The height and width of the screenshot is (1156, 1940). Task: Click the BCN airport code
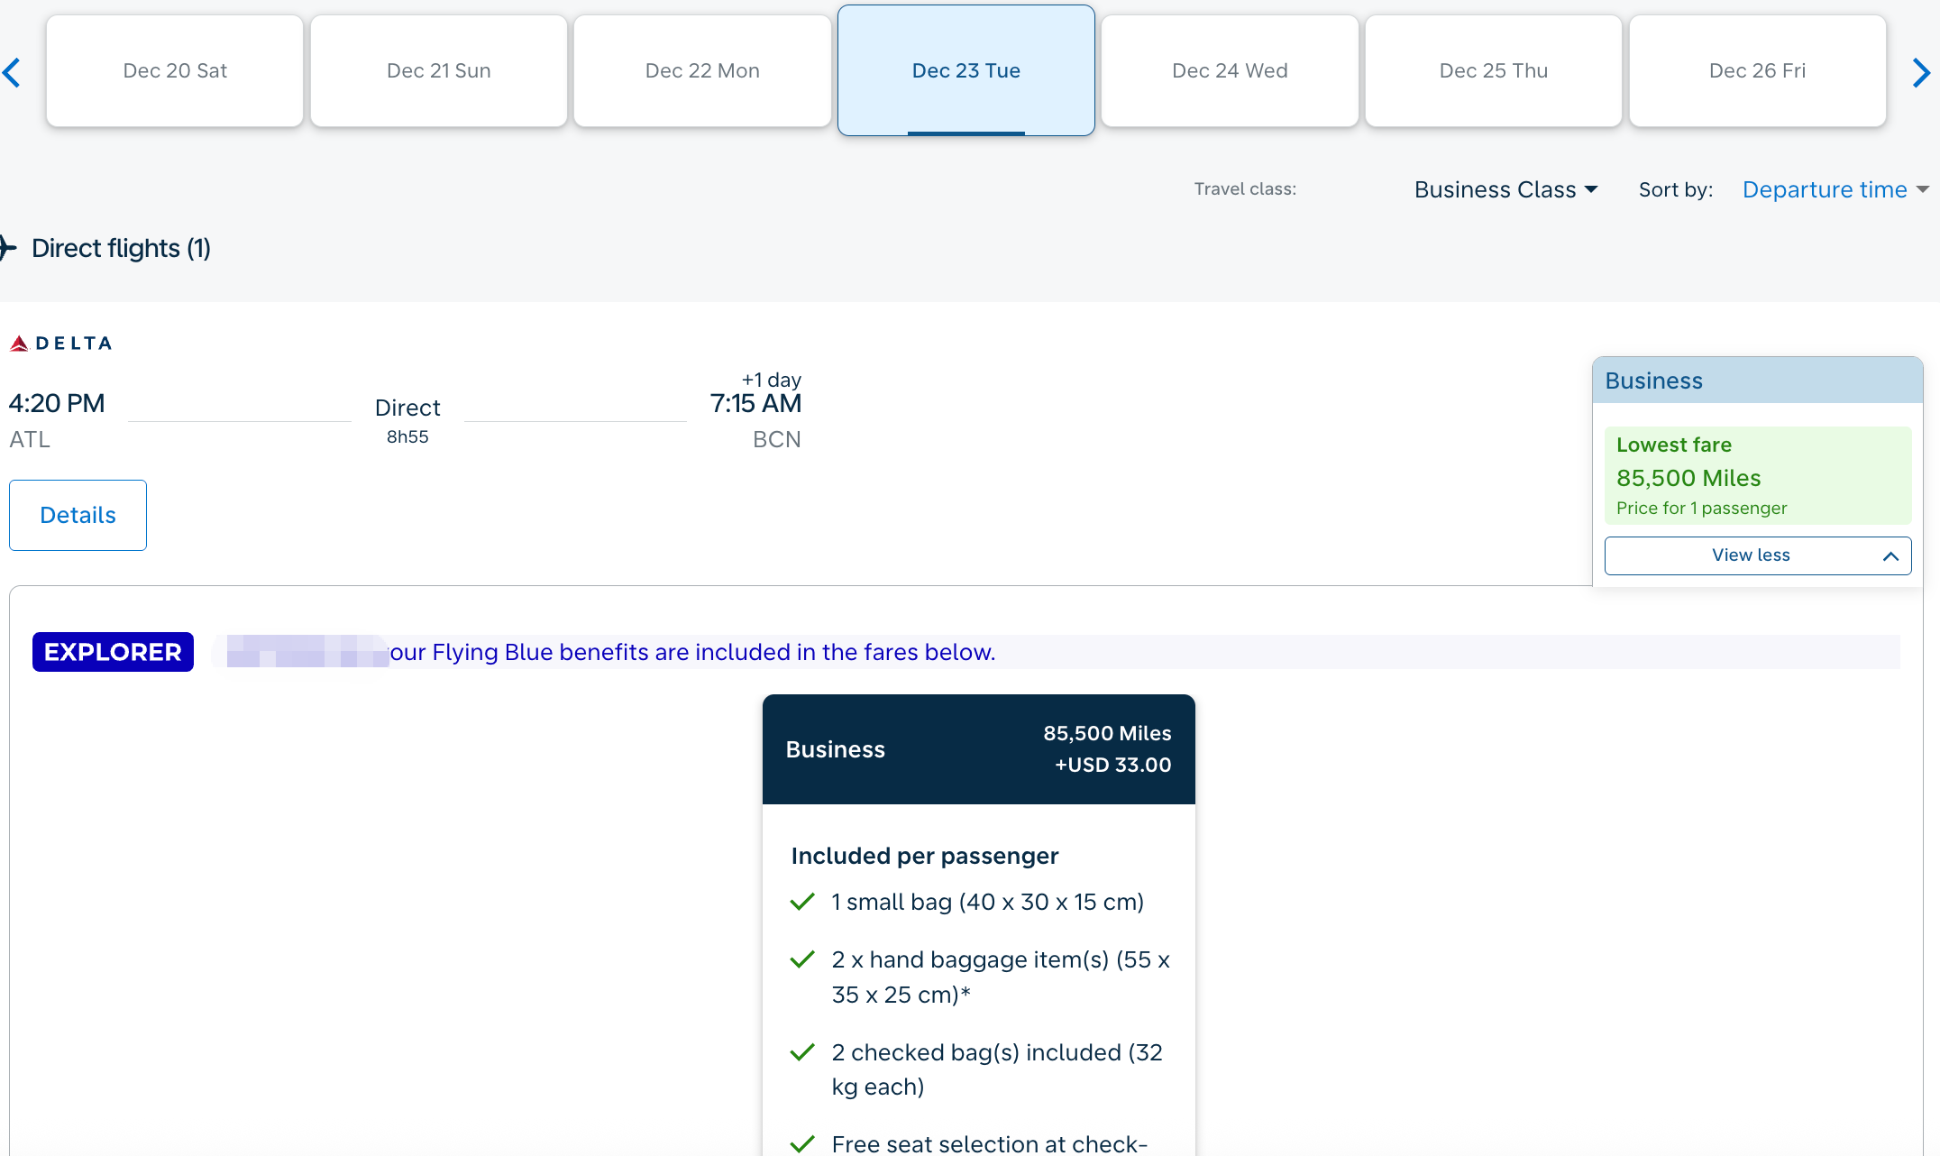point(777,439)
